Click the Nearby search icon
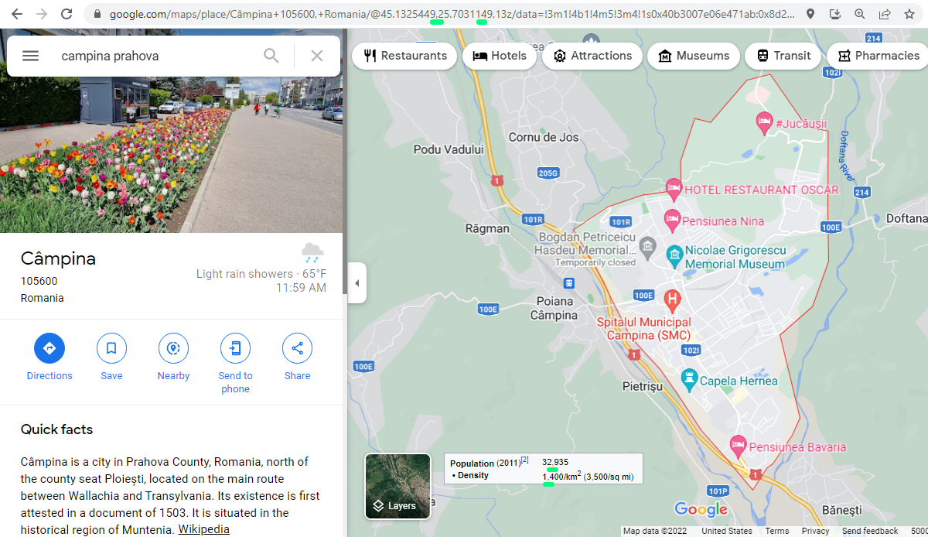This screenshot has height=537, width=928. coord(173,348)
